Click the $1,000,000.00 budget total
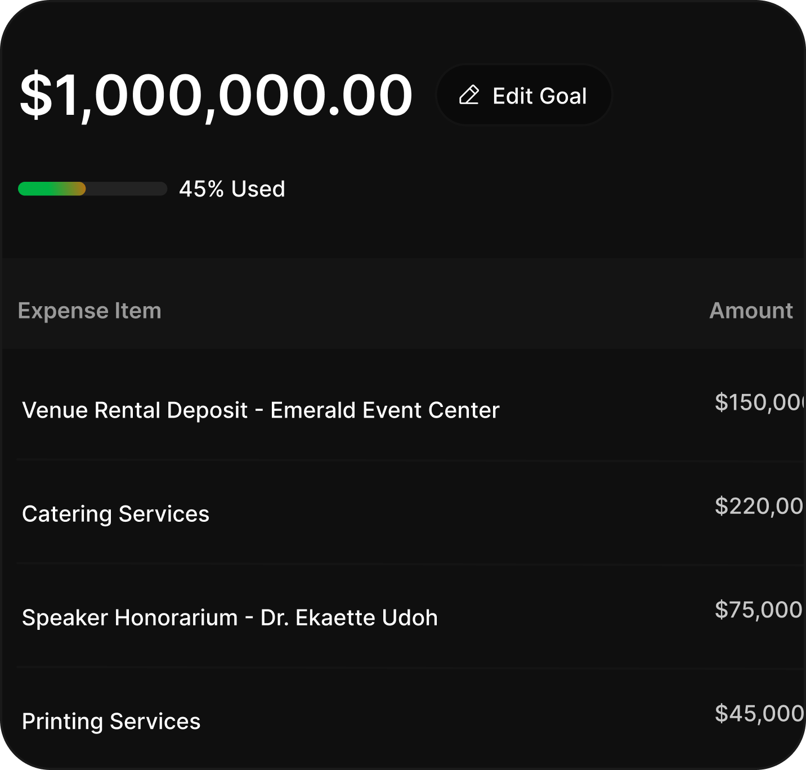Viewport: 806px width, 770px height. pos(216,95)
